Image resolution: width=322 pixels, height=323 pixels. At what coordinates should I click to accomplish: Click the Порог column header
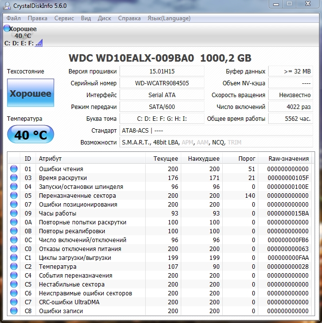click(x=241, y=158)
